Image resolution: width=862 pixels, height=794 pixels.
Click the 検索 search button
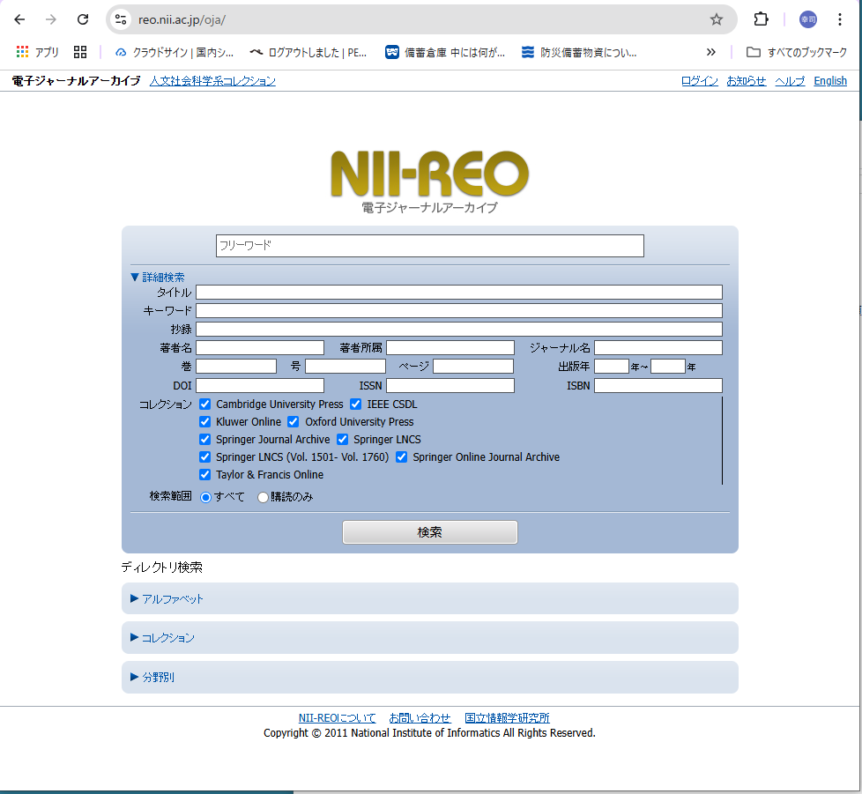[430, 532]
